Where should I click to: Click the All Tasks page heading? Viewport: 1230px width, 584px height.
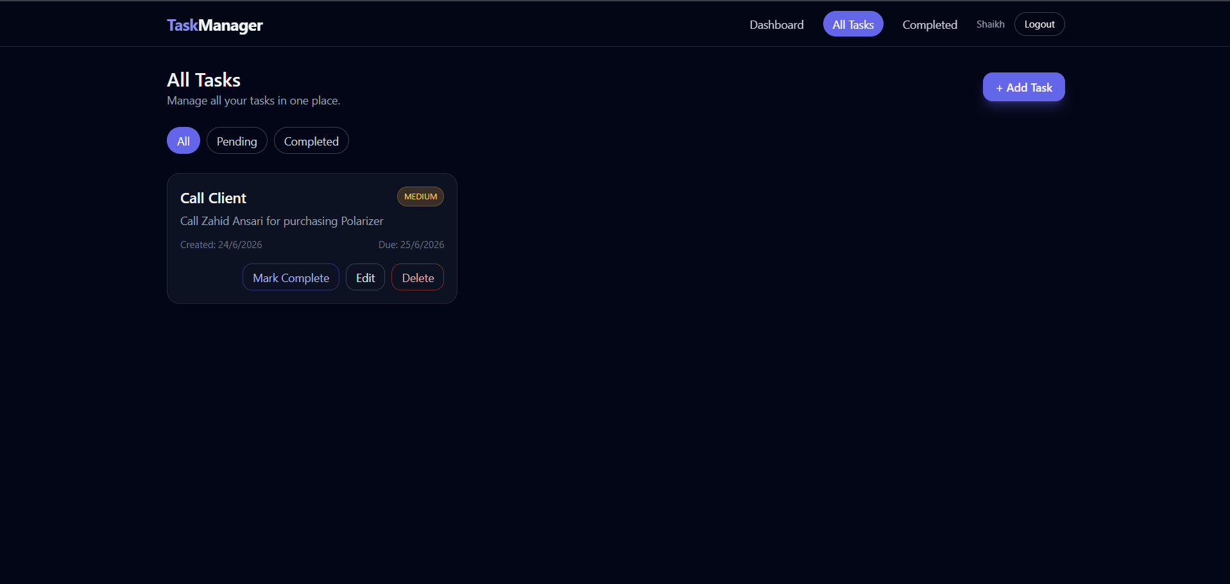tap(203, 80)
